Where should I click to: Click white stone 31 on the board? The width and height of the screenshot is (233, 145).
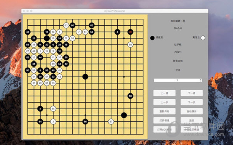[x=34, y=83]
